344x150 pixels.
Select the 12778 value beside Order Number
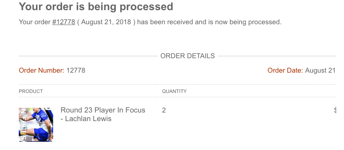[76, 70]
